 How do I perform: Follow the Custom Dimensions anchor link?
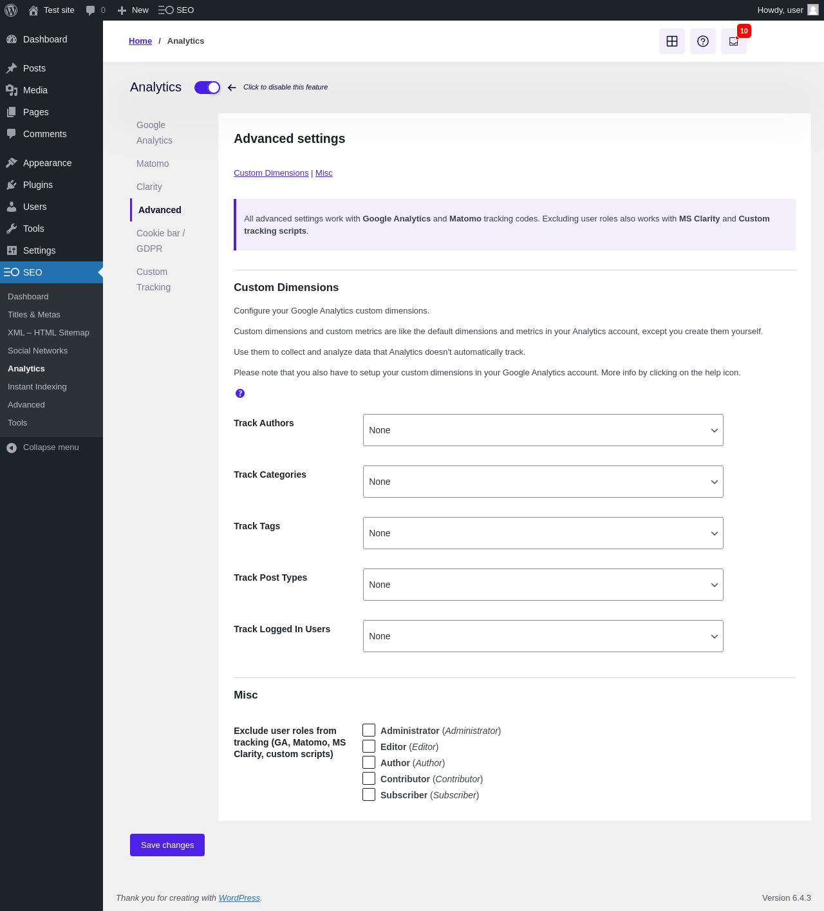[271, 173]
